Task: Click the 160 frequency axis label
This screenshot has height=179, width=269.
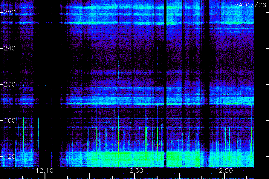Action: coord(10,121)
